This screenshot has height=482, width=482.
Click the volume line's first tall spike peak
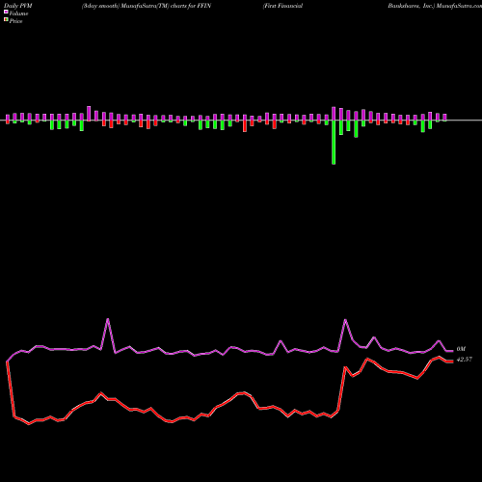coord(108,319)
